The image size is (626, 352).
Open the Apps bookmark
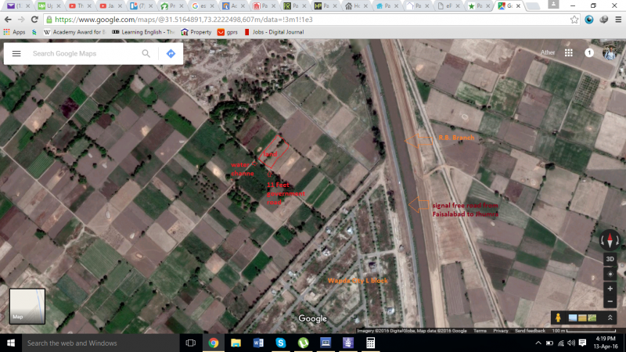(14, 32)
